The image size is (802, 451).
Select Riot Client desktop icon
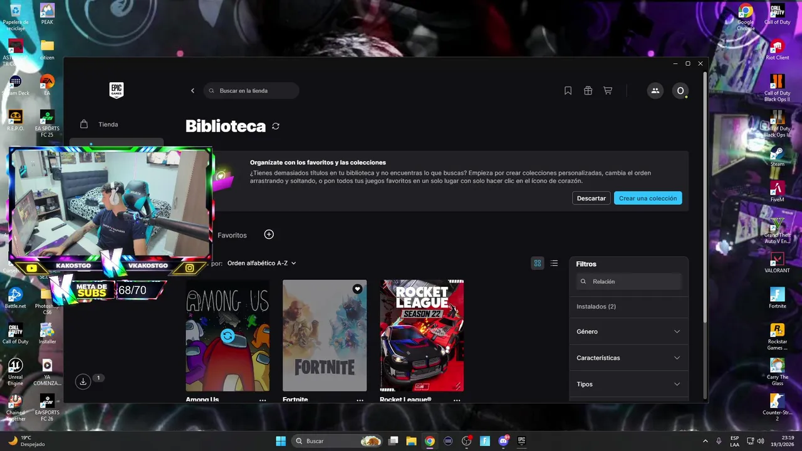[x=778, y=49]
